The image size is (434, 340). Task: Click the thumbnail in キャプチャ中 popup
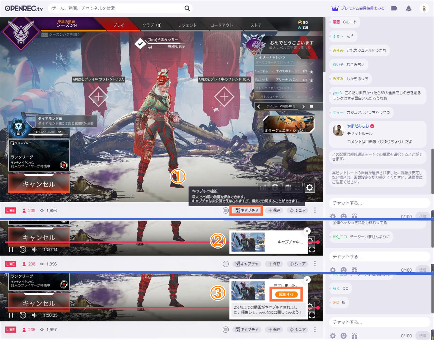[248, 242]
